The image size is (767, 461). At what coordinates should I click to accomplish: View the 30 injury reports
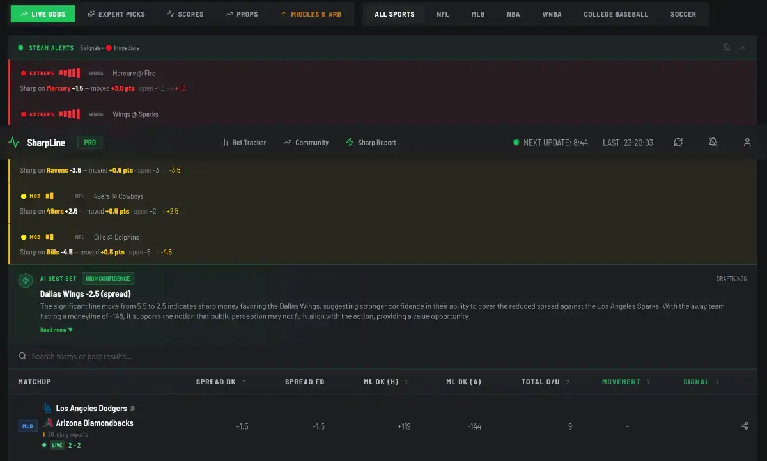(65, 435)
